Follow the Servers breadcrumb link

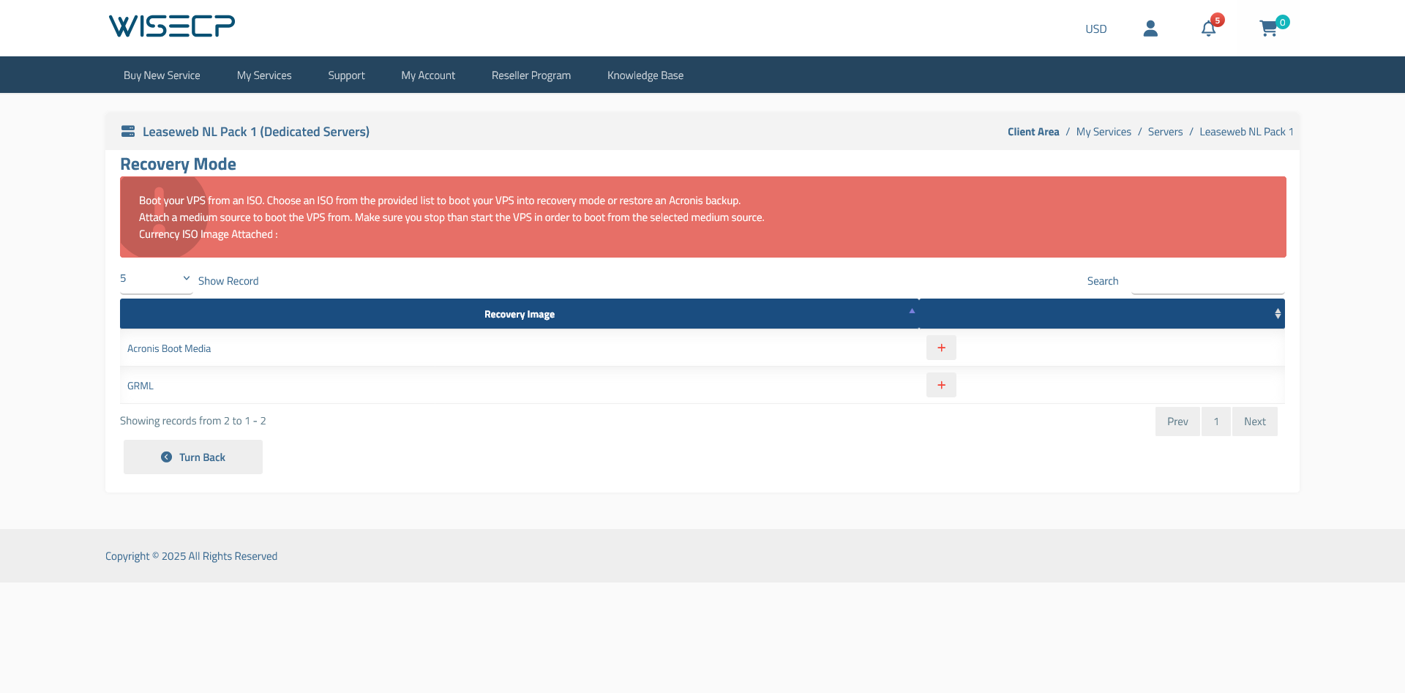coord(1165,132)
